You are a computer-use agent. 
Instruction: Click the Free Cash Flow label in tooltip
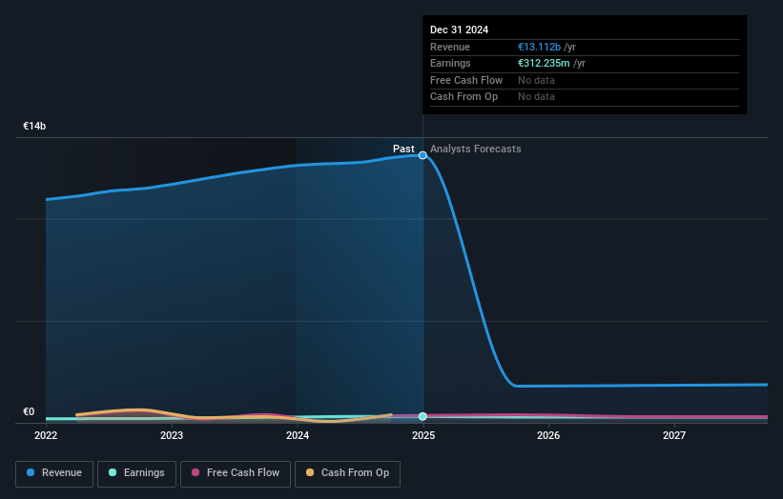[466, 80]
